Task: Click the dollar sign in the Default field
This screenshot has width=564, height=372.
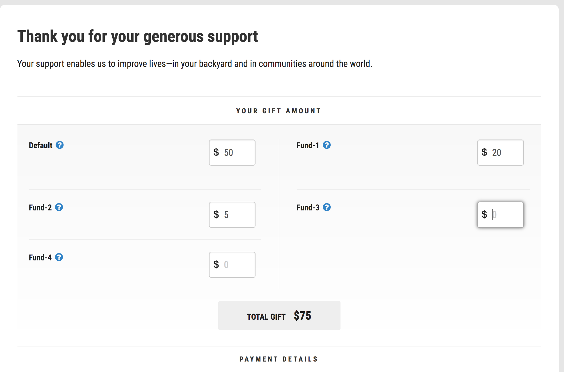Action: [216, 152]
